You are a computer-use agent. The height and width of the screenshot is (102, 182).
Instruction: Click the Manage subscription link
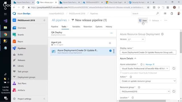click(x=150, y=64)
